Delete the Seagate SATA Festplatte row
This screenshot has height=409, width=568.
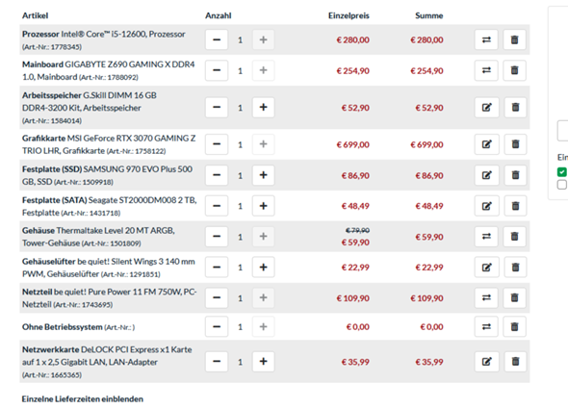click(x=515, y=206)
